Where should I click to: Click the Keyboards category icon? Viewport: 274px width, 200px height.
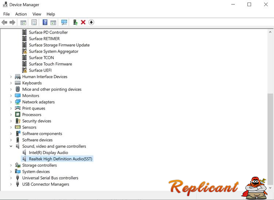[18, 83]
